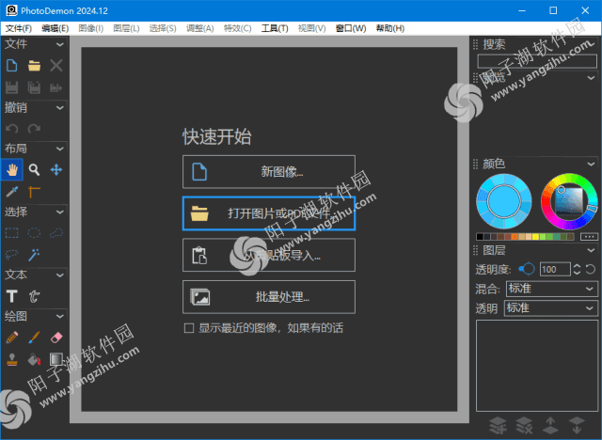The width and height of the screenshot is (602, 440).
Task: Click the opacity value field showing 100
Action: click(555, 269)
